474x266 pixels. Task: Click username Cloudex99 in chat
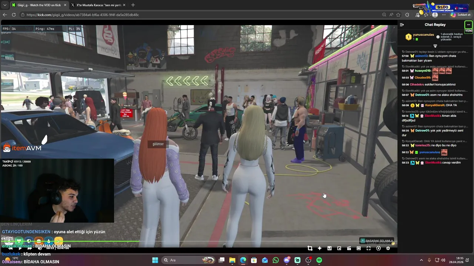pyautogui.click(x=423, y=78)
